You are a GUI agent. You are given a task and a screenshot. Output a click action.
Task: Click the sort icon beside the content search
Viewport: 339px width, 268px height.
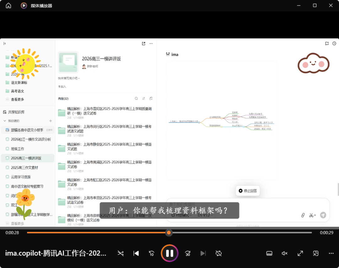[x=143, y=98]
